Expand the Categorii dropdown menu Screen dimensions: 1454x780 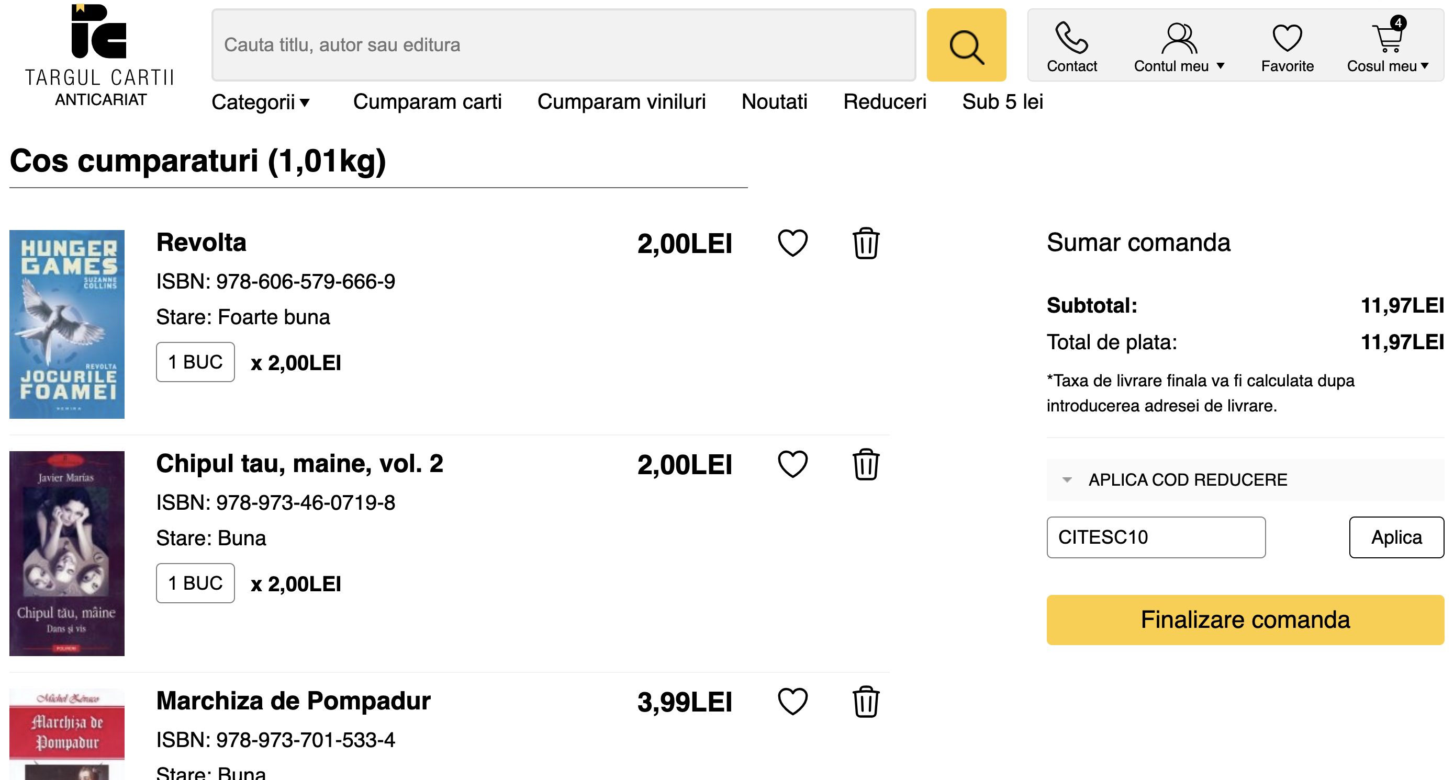(x=260, y=102)
